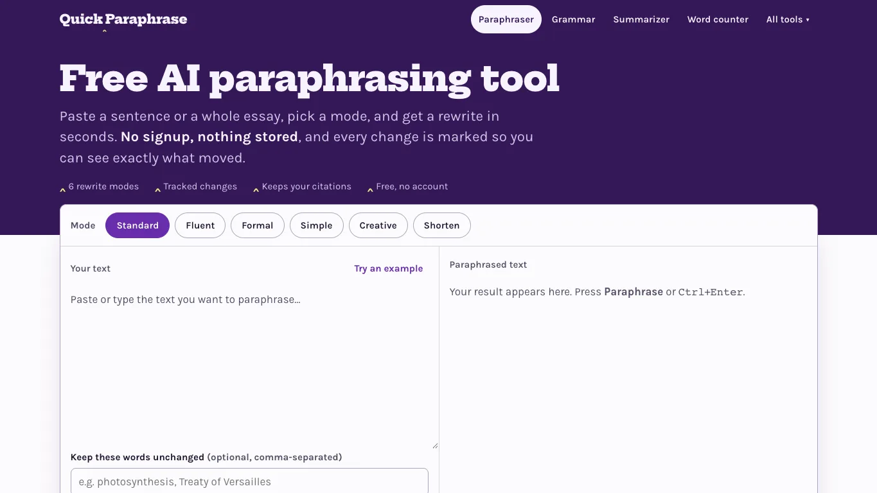Screen dimensions: 877x493
Task: Choose the Shorten mode
Action: point(442,225)
